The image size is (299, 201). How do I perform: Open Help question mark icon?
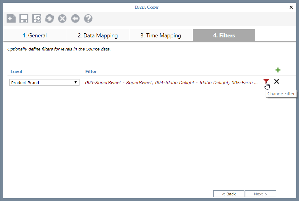point(88,19)
